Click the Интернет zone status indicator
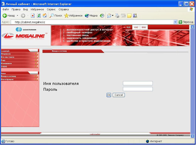The width and height of the screenshot is (196, 145). click(154, 141)
